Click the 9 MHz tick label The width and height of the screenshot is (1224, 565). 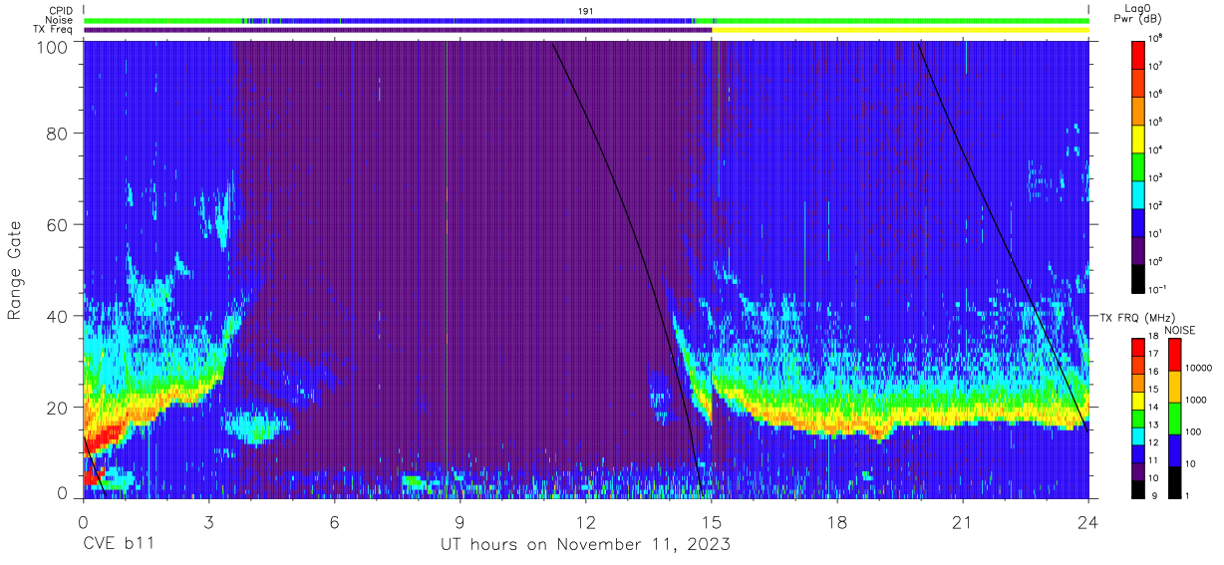[x=1155, y=496]
